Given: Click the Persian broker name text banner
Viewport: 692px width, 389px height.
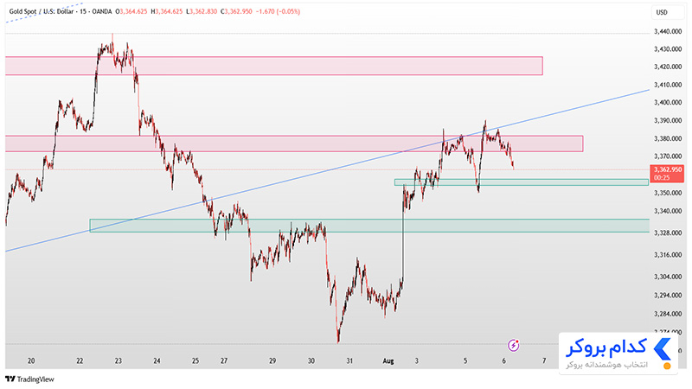Looking at the screenshot, I should pos(607,348).
